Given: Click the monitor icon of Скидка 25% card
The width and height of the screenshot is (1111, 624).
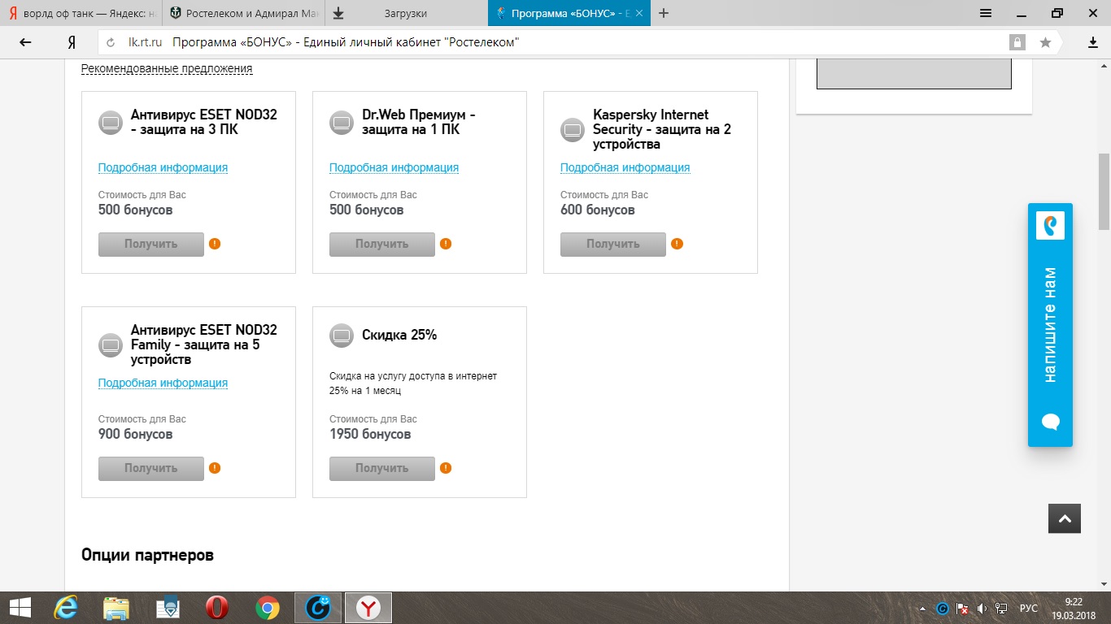Looking at the screenshot, I should (342, 336).
